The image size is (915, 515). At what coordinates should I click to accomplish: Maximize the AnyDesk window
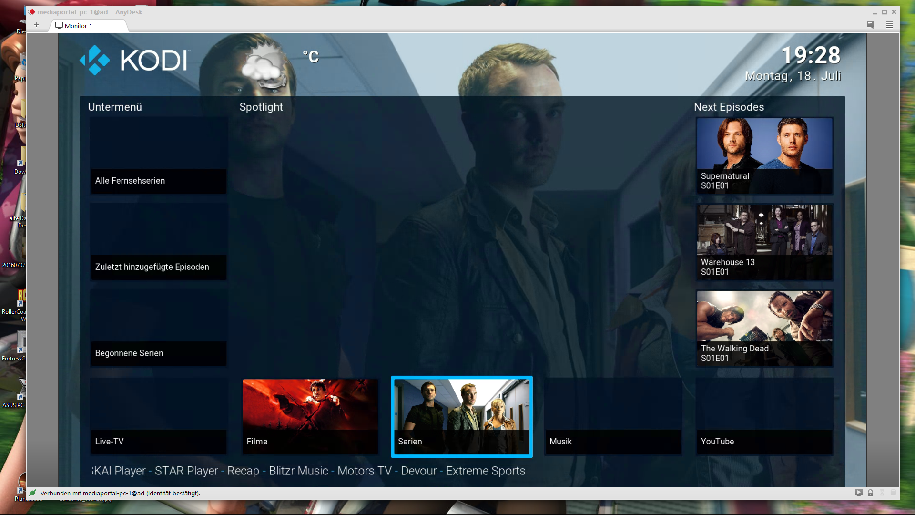click(x=884, y=12)
